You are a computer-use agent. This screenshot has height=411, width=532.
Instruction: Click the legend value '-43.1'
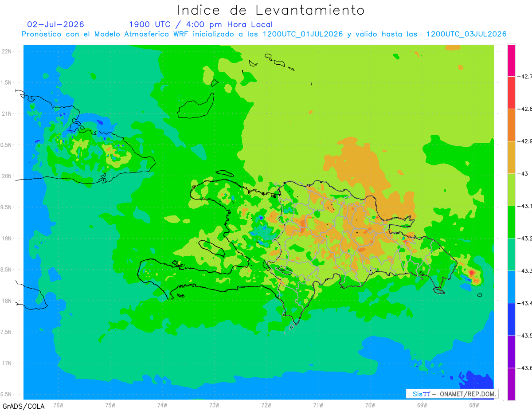(525, 206)
